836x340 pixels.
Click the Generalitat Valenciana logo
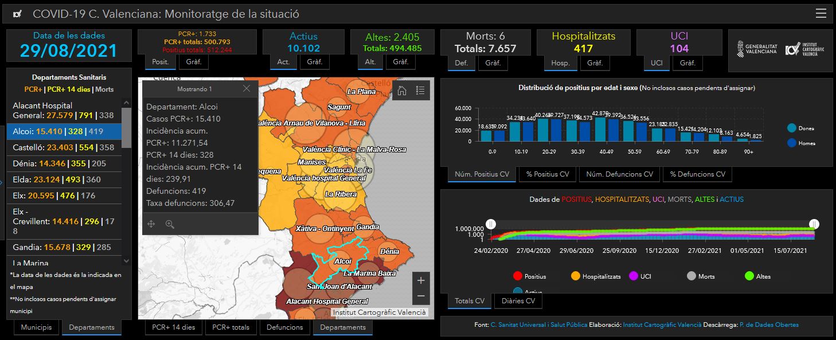point(757,49)
